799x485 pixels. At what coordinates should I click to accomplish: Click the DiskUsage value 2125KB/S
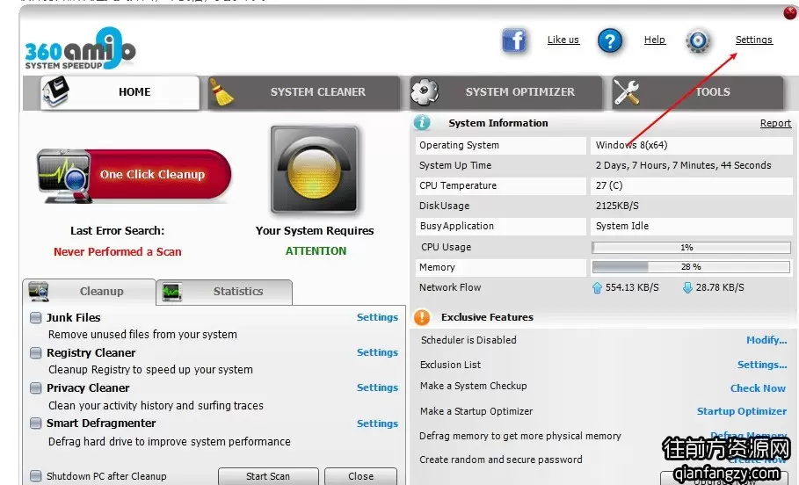(x=616, y=206)
